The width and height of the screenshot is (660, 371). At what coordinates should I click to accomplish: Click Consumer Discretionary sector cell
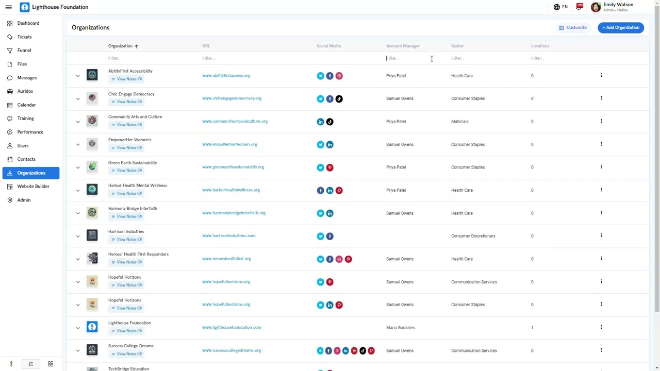point(473,236)
